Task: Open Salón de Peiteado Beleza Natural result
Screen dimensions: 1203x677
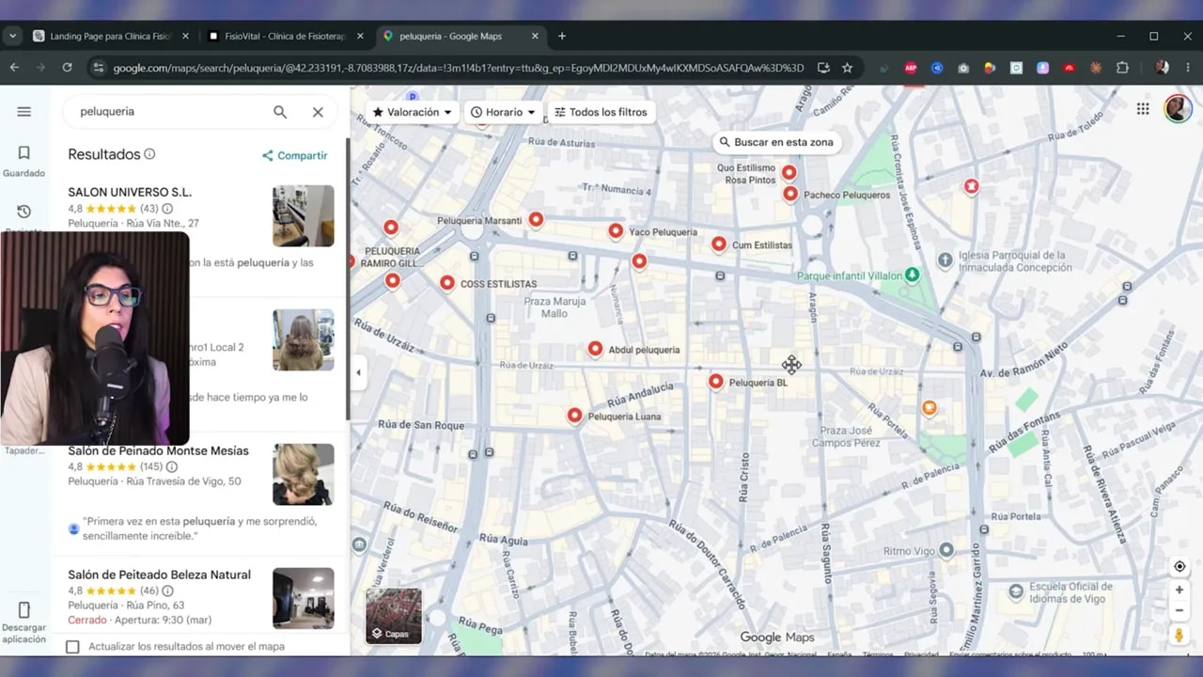Action: pos(159,575)
